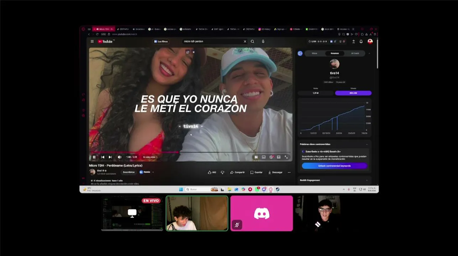Click the Remix button
This screenshot has width=458, height=256.
(x=145, y=172)
